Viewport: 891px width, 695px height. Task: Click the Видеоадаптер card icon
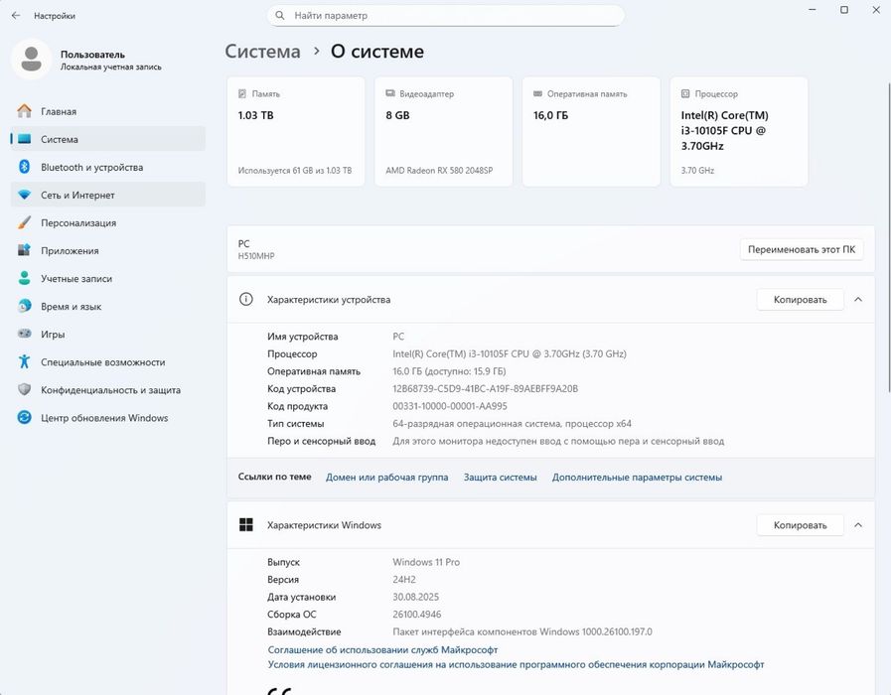tap(389, 93)
